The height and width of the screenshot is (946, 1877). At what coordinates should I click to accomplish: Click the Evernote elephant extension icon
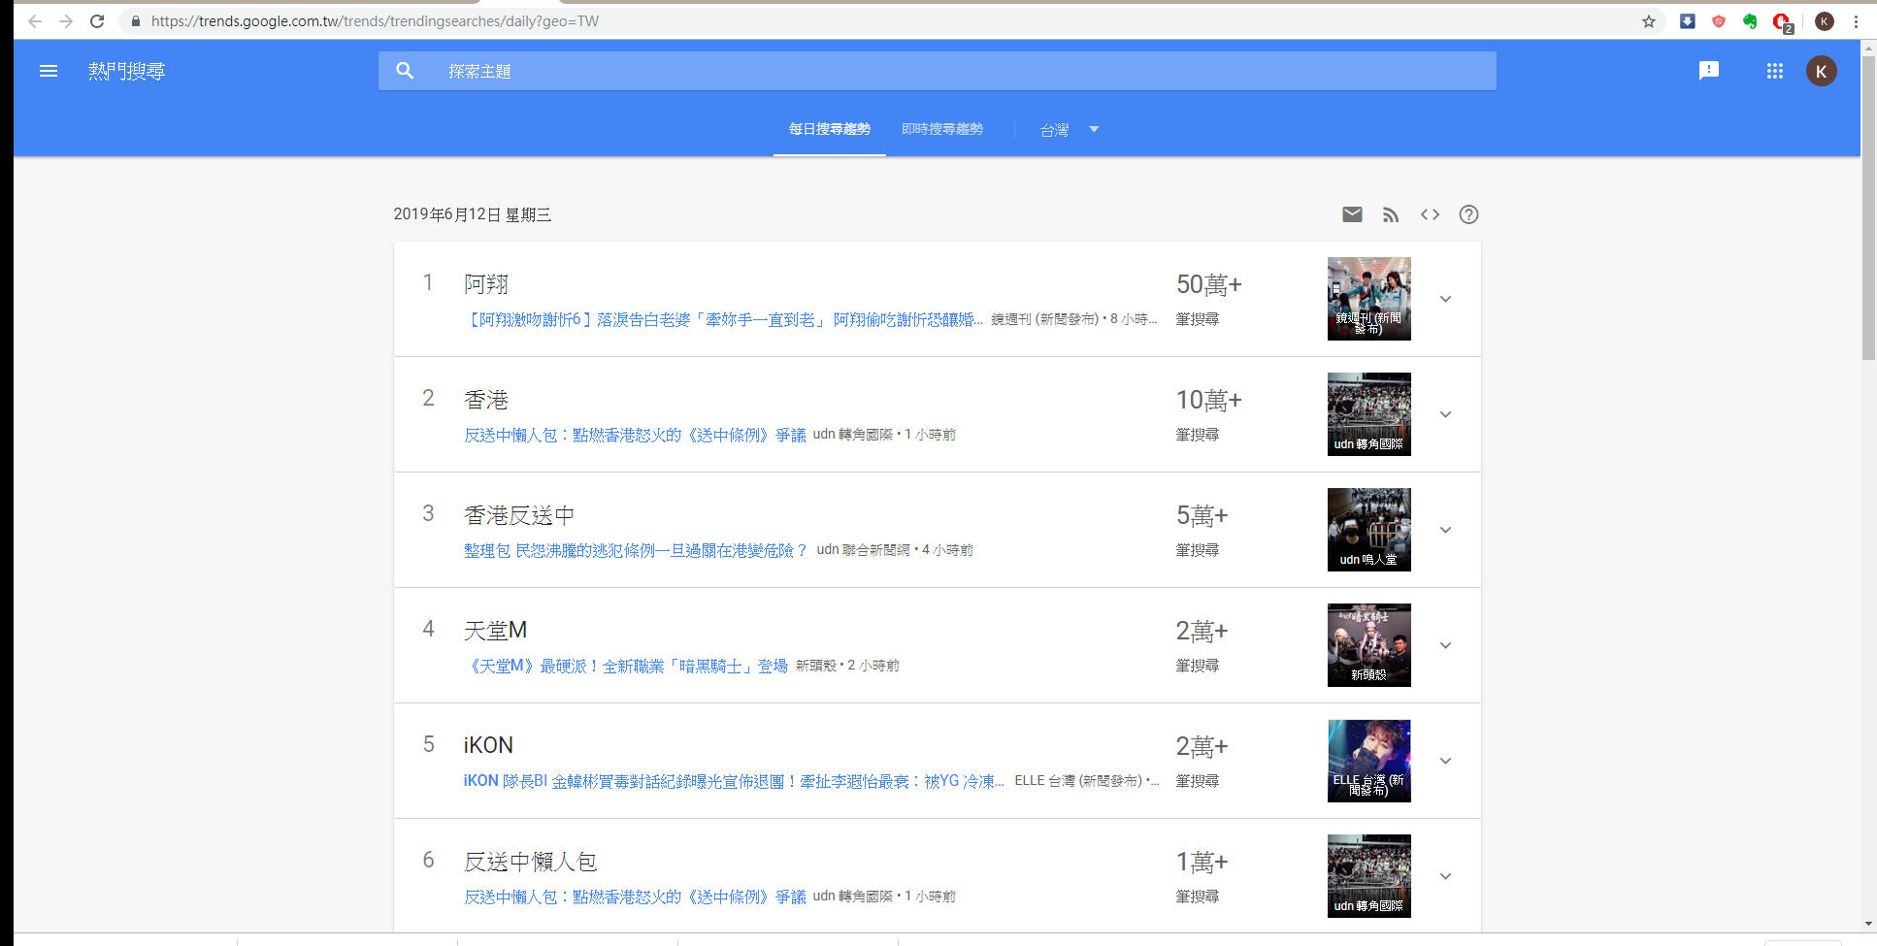click(x=1750, y=20)
